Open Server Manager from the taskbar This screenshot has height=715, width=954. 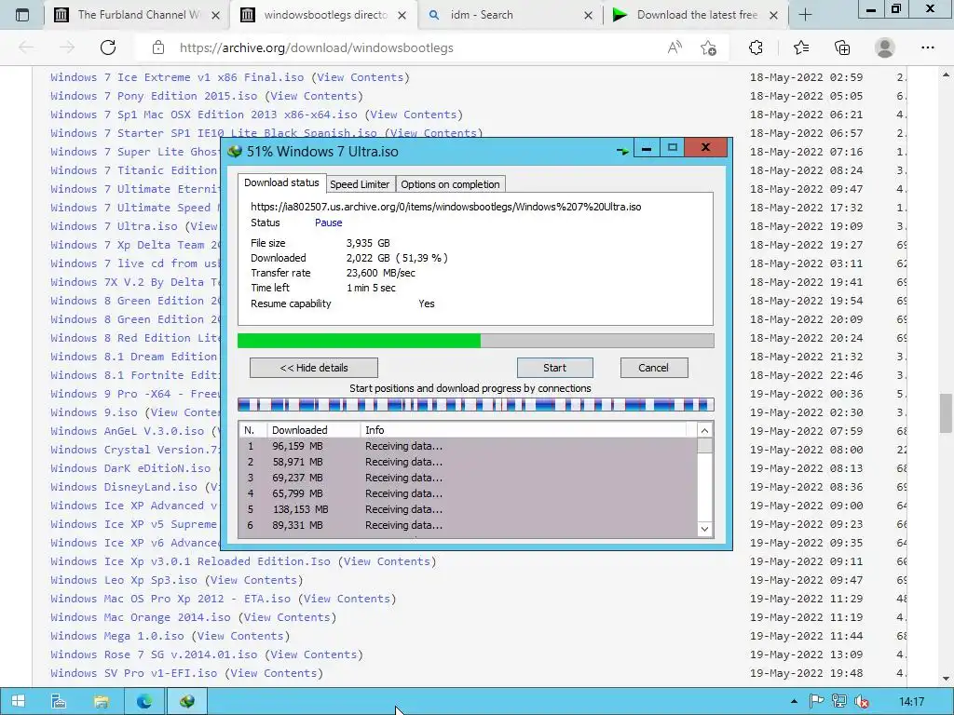click(x=59, y=702)
